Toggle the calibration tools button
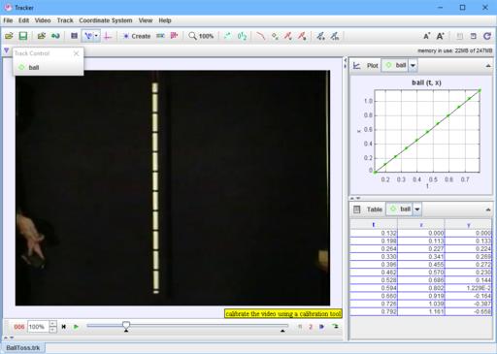 91,36
